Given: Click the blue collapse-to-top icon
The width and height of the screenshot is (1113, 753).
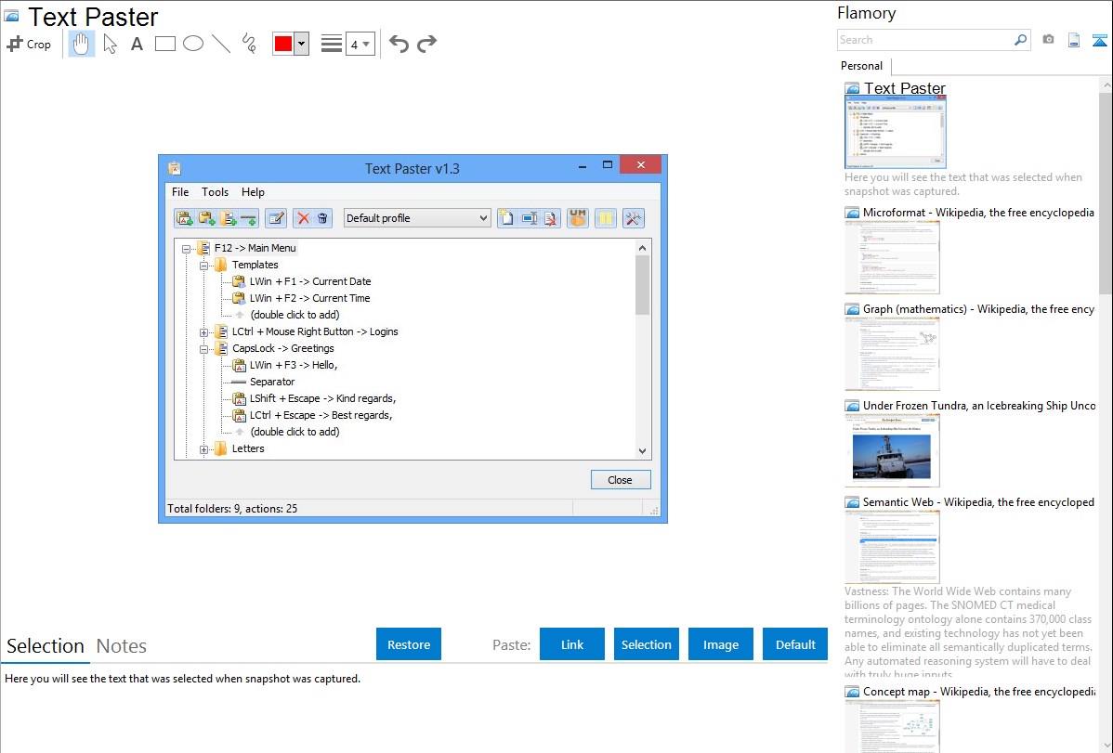Looking at the screenshot, I should (x=1099, y=40).
